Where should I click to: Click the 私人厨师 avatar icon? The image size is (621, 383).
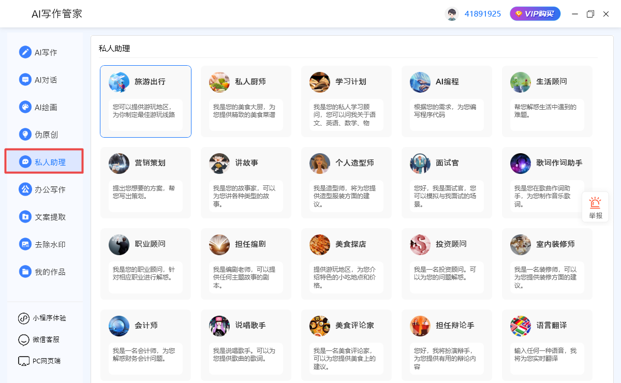[219, 82]
